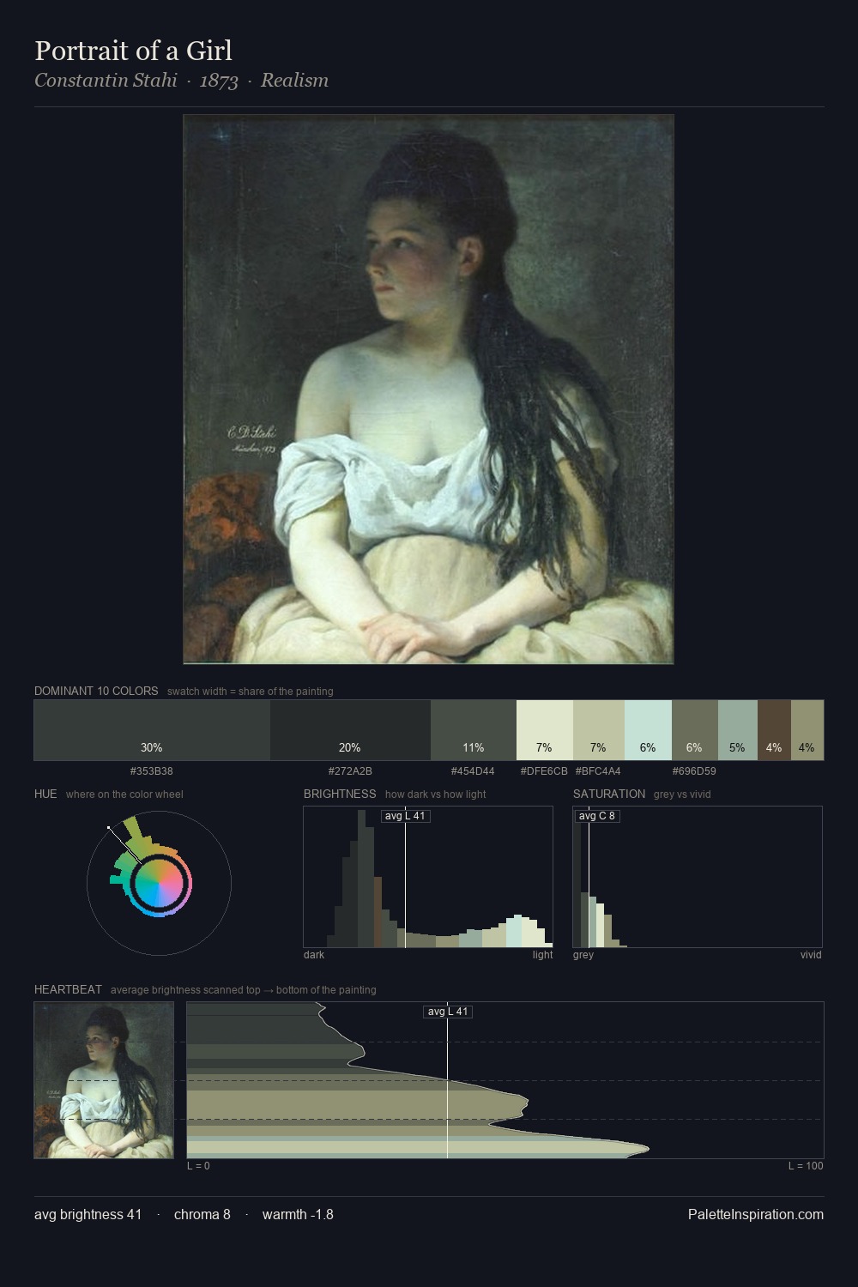Select the 6% swatch #696D59

[x=694, y=730]
